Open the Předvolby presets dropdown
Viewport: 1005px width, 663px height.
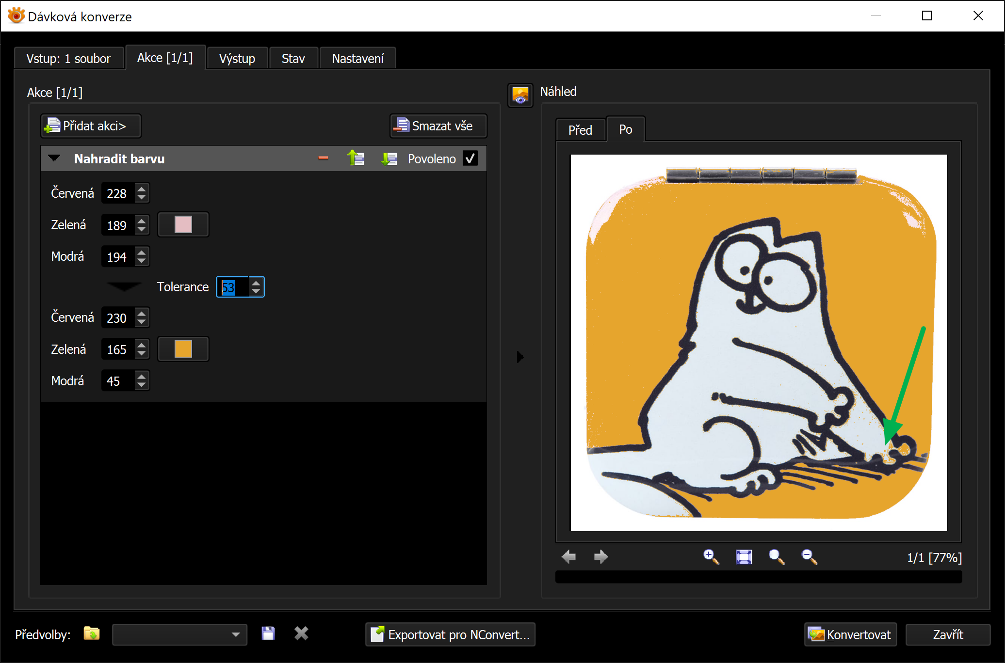pyautogui.click(x=236, y=634)
